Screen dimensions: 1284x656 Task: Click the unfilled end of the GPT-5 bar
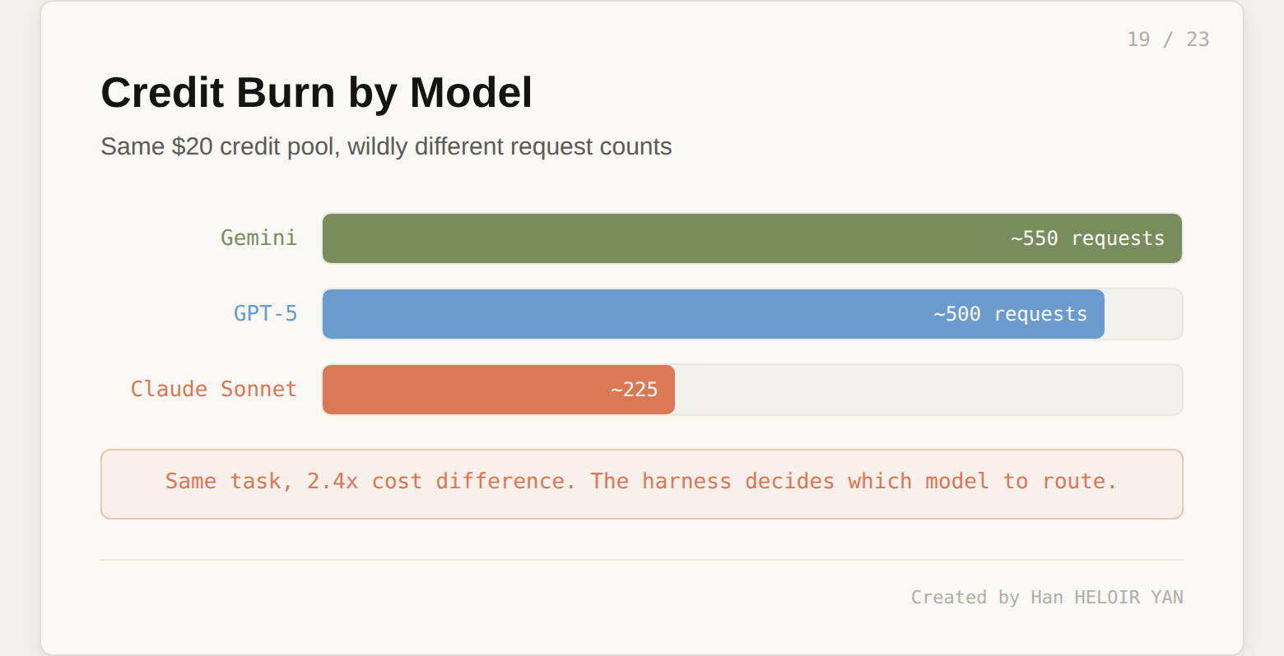point(1142,314)
